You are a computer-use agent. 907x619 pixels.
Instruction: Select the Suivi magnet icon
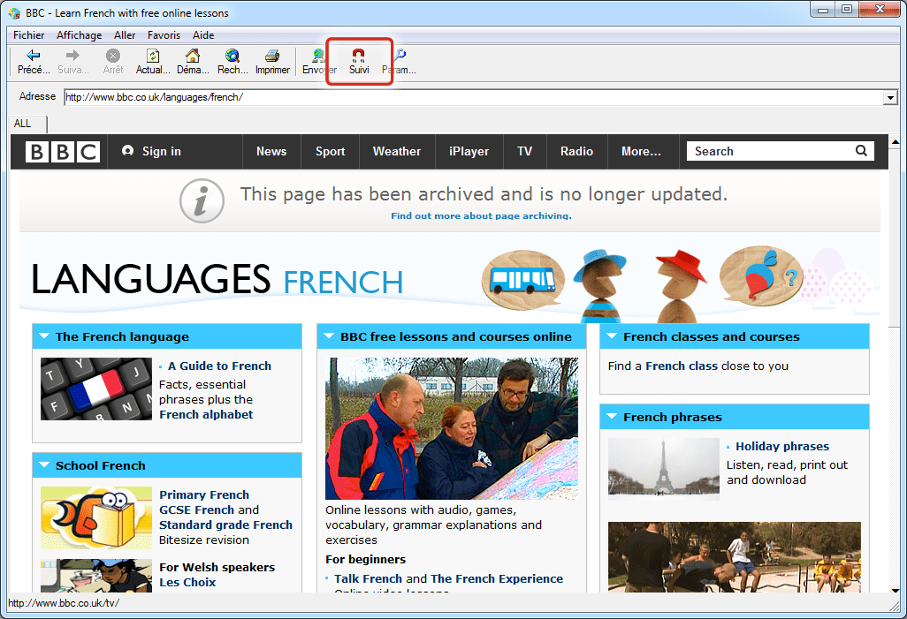click(x=359, y=56)
